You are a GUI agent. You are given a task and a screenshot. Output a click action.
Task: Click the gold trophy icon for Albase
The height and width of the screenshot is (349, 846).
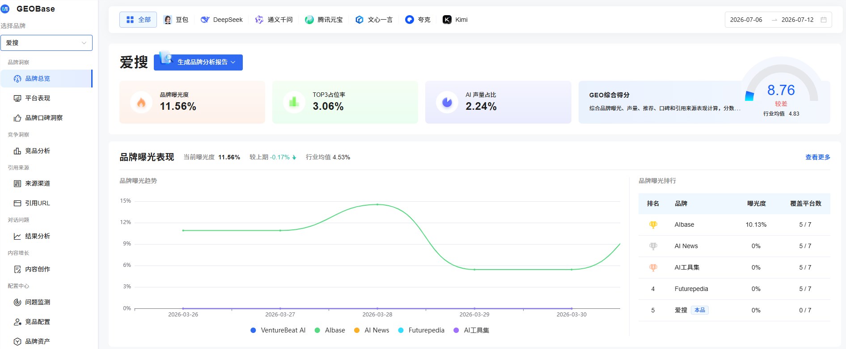[x=653, y=224]
